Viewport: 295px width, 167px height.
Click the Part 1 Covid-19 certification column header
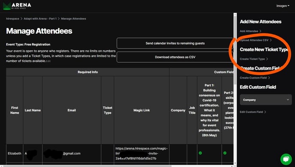pos(209,110)
